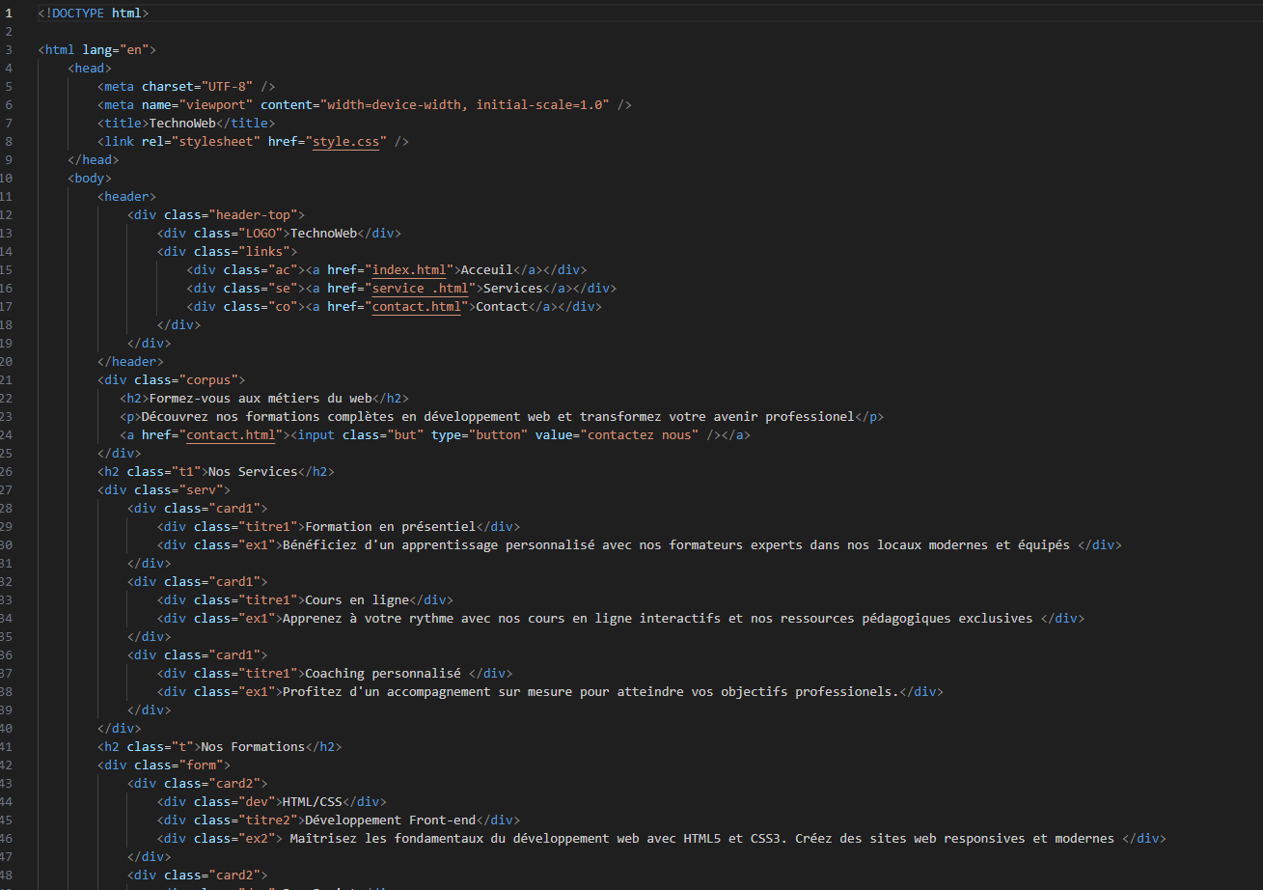Click "width=device-width, initial-scale=1.0" content value

pyautogui.click(x=465, y=104)
